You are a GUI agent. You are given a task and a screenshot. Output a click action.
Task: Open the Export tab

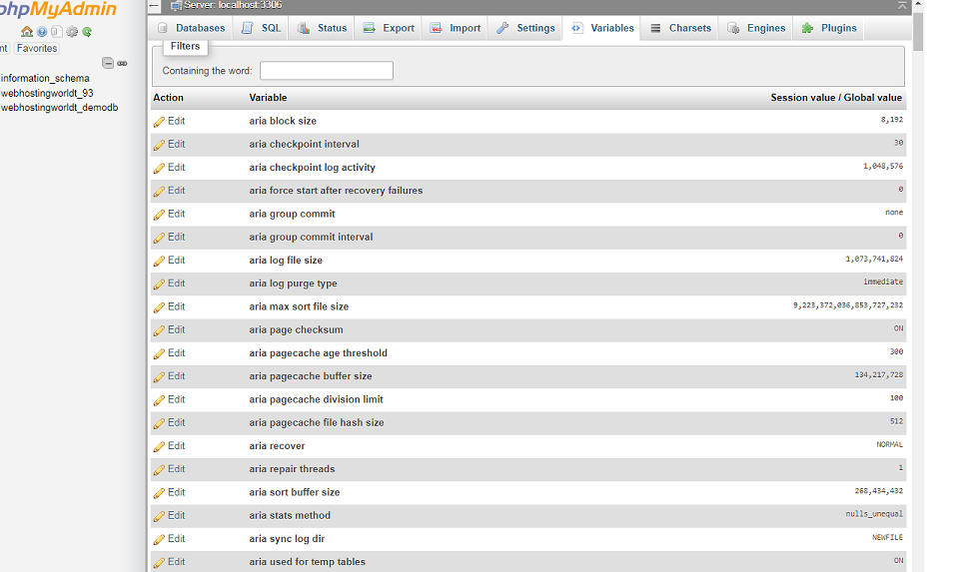click(x=389, y=28)
